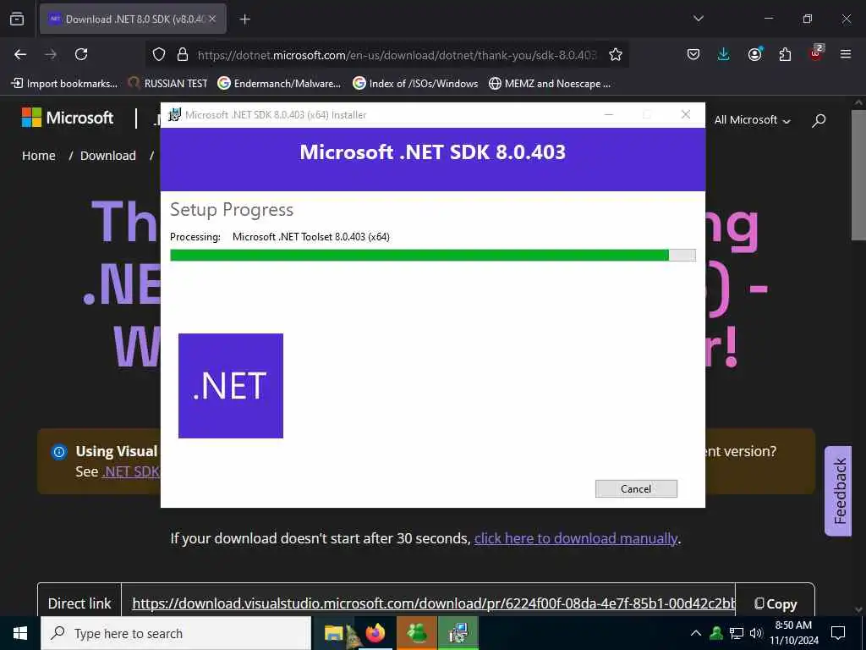Click the green user tray icon
This screenshot has height=650, width=866.
[716, 633]
